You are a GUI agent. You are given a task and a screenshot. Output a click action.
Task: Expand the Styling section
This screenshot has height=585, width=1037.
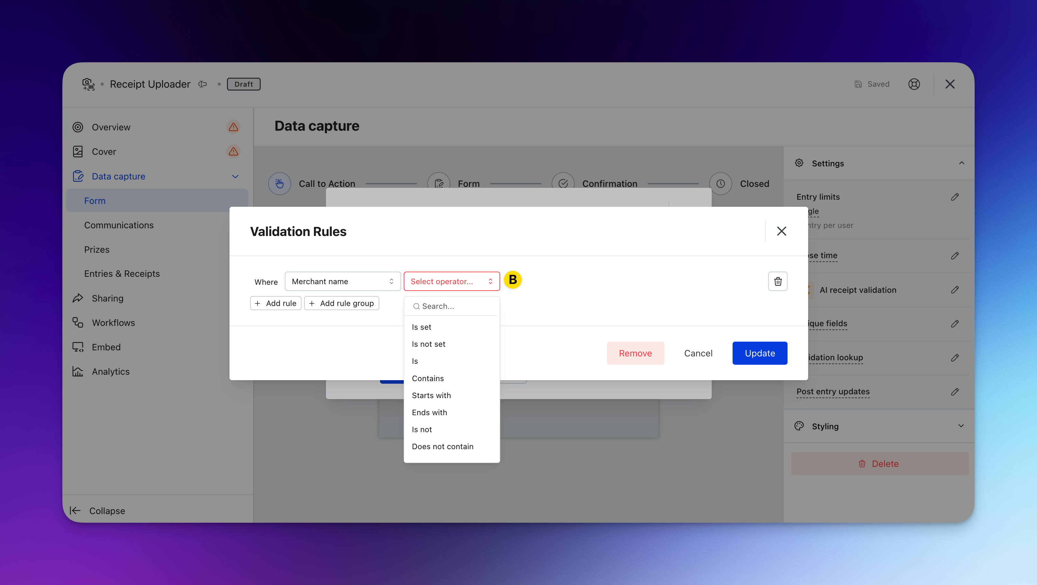coord(961,426)
